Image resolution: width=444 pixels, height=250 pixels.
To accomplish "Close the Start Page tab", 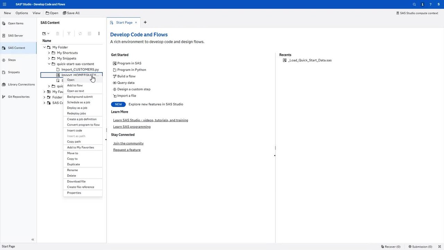I will pyautogui.click(x=136, y=23).
